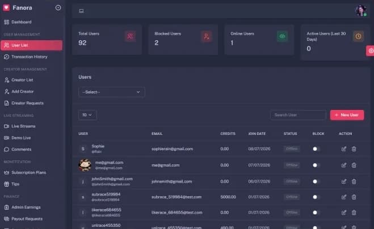Delete user subrace519984
This screenshot has width=374, height=229.
click(x=354, y=197)
